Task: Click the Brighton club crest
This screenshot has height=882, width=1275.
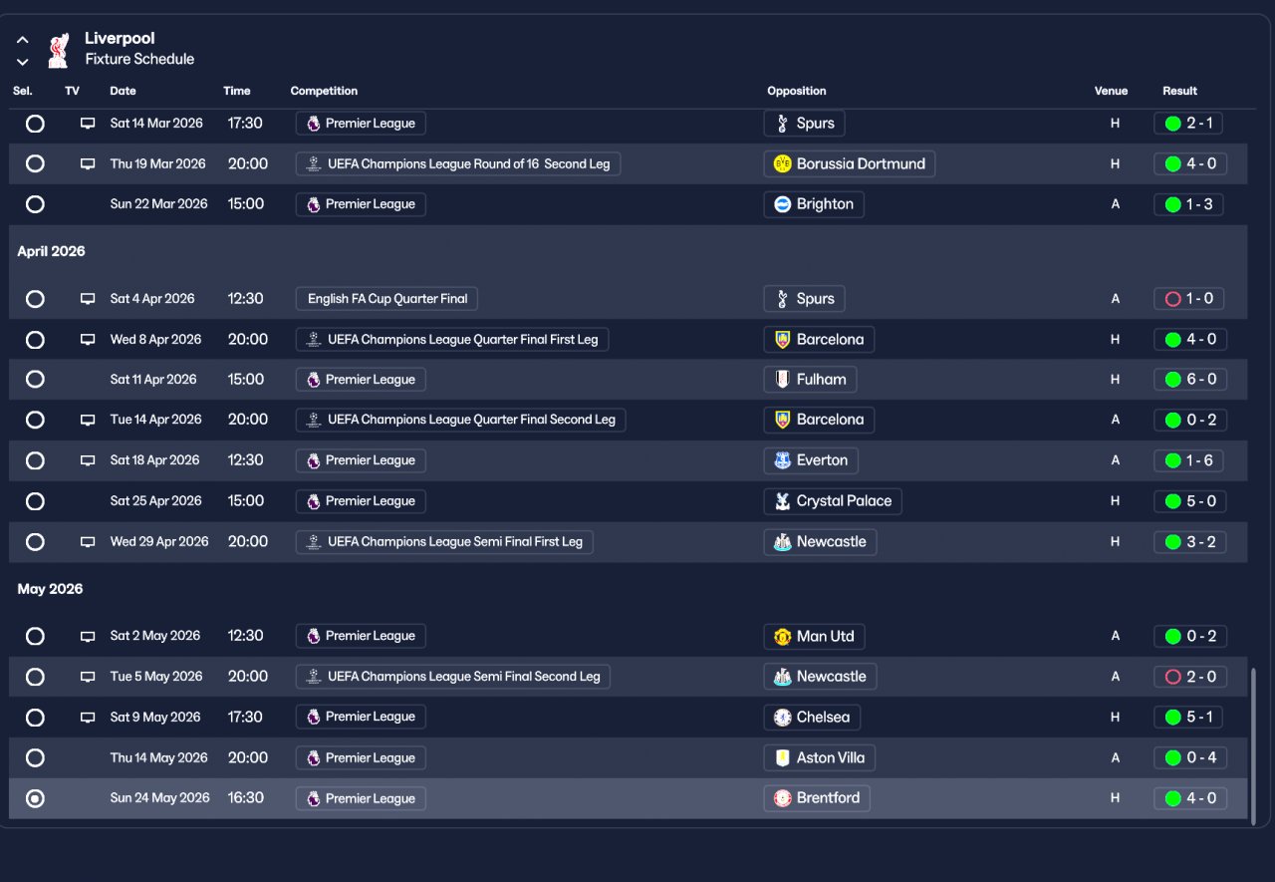Action: point(783,204)
